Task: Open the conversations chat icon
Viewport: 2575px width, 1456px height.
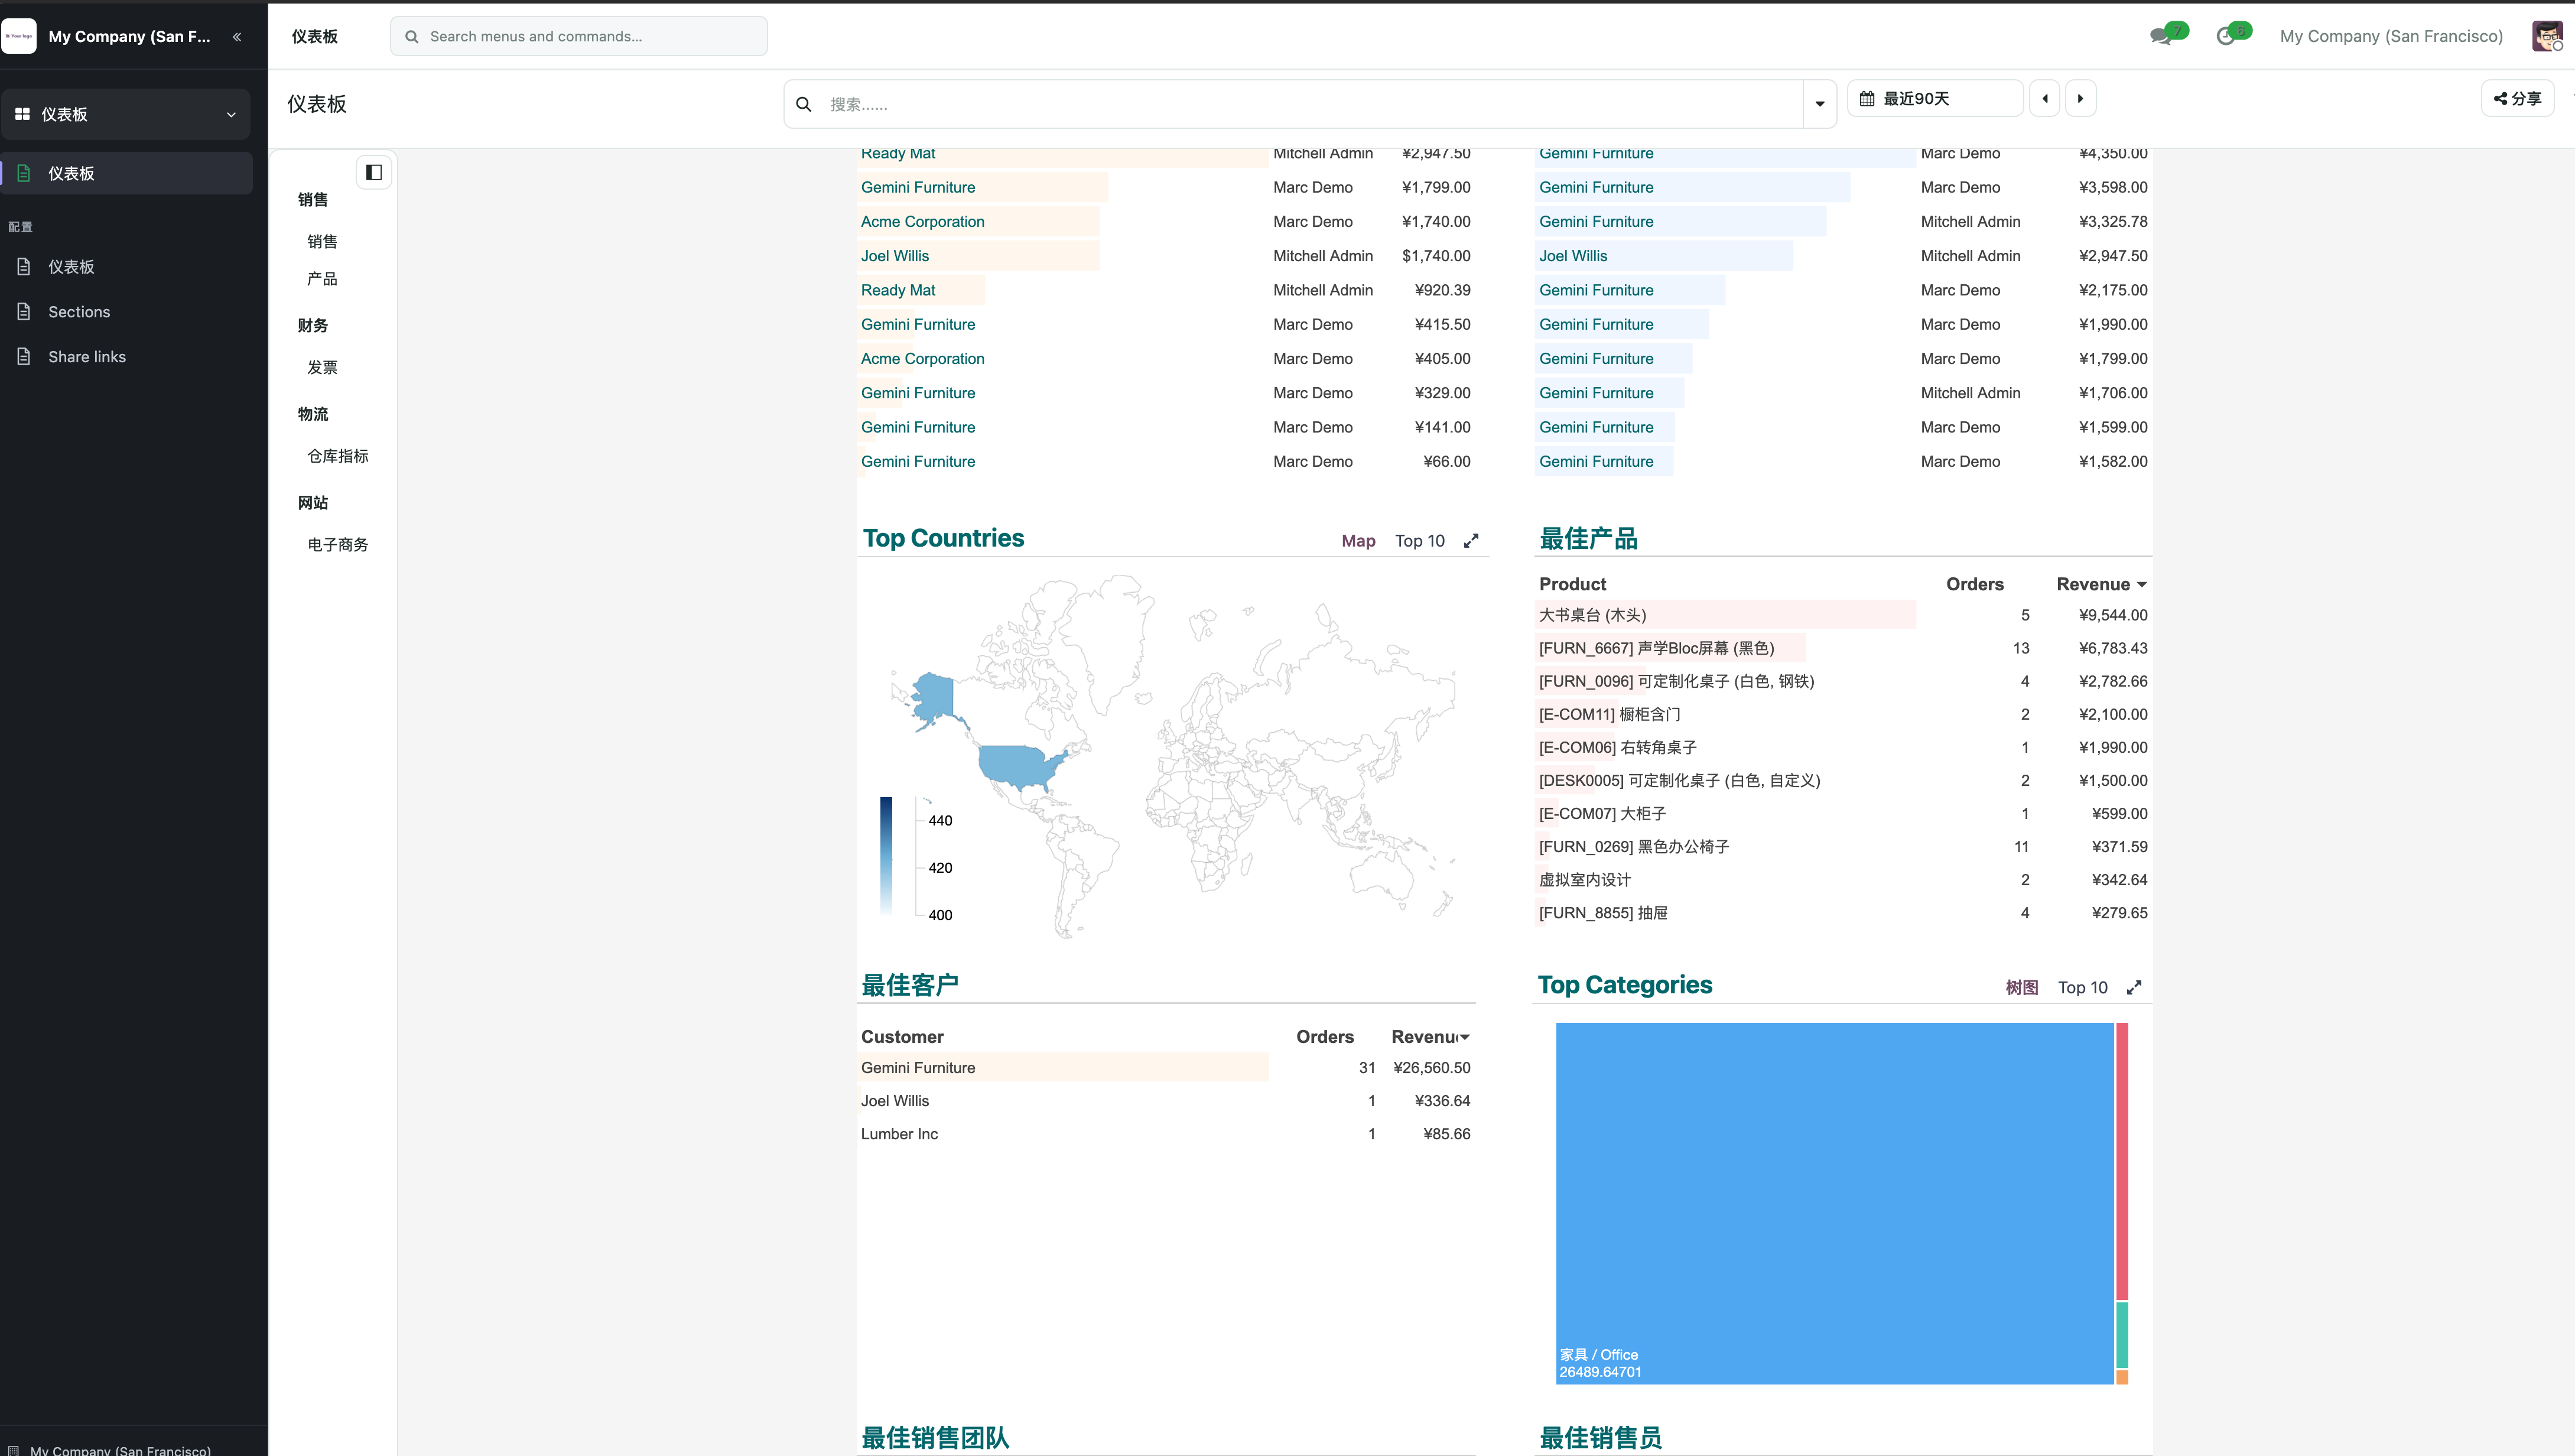Action: 2162,36
